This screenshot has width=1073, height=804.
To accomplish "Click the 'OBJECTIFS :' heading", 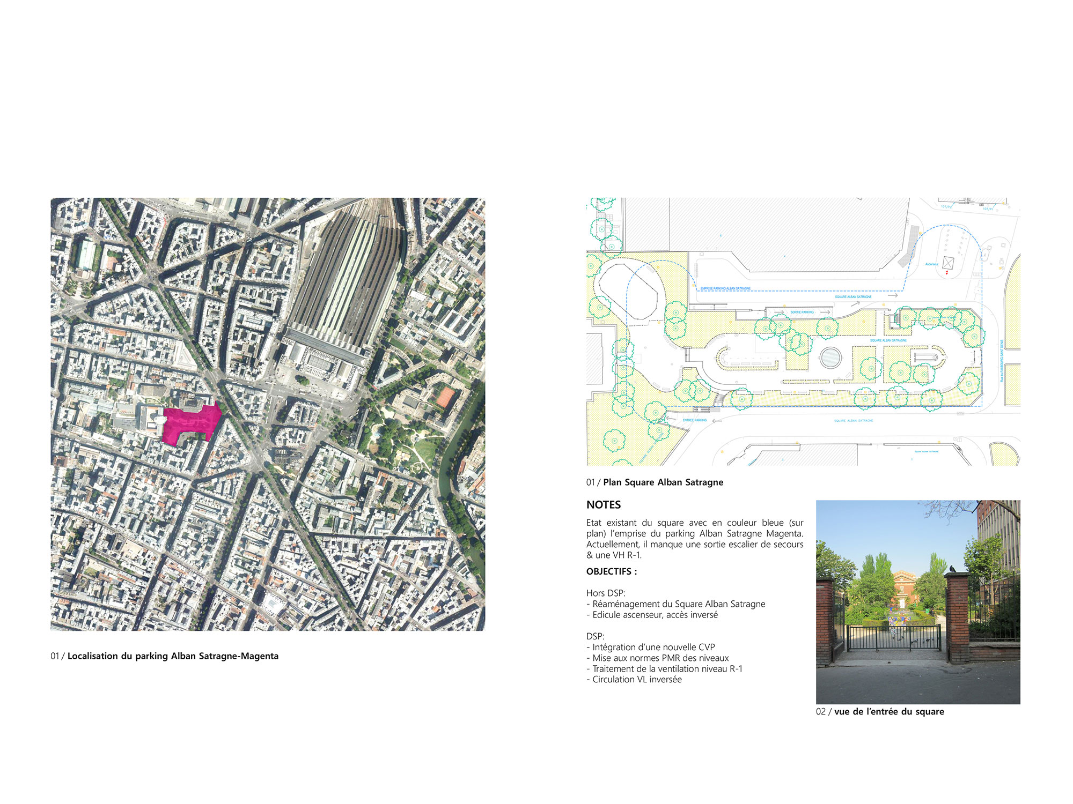I will [612, 571].
